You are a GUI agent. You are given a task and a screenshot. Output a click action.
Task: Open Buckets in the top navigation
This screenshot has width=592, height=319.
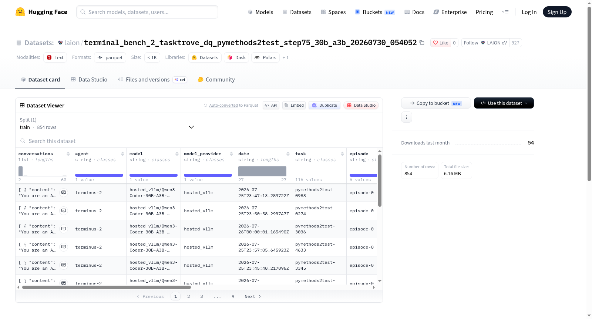click(375, 12)
